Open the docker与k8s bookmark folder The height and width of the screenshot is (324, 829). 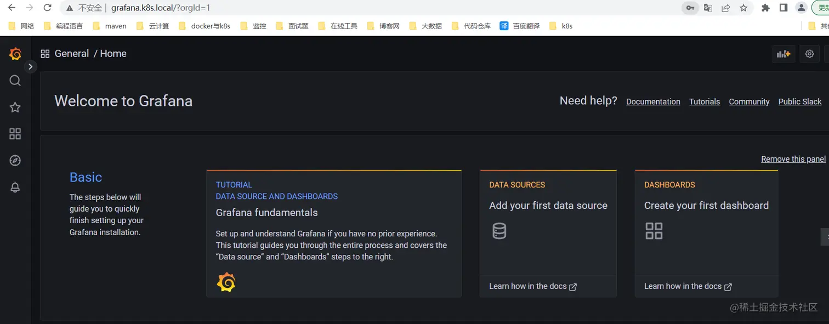205,26
